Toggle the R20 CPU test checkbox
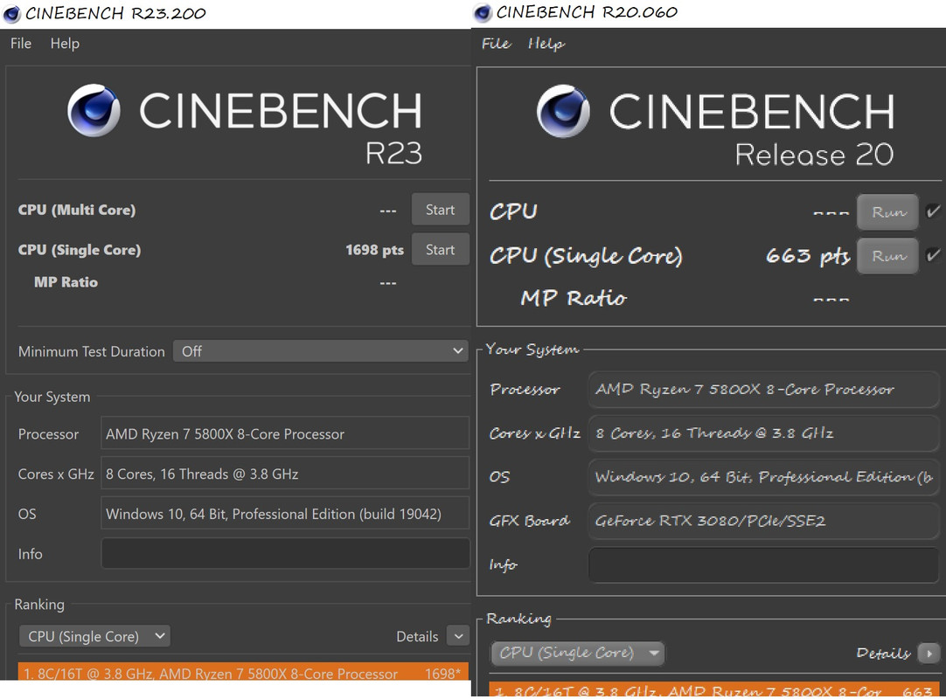Viewport: 946px width, 699px height. pos(933,211)
